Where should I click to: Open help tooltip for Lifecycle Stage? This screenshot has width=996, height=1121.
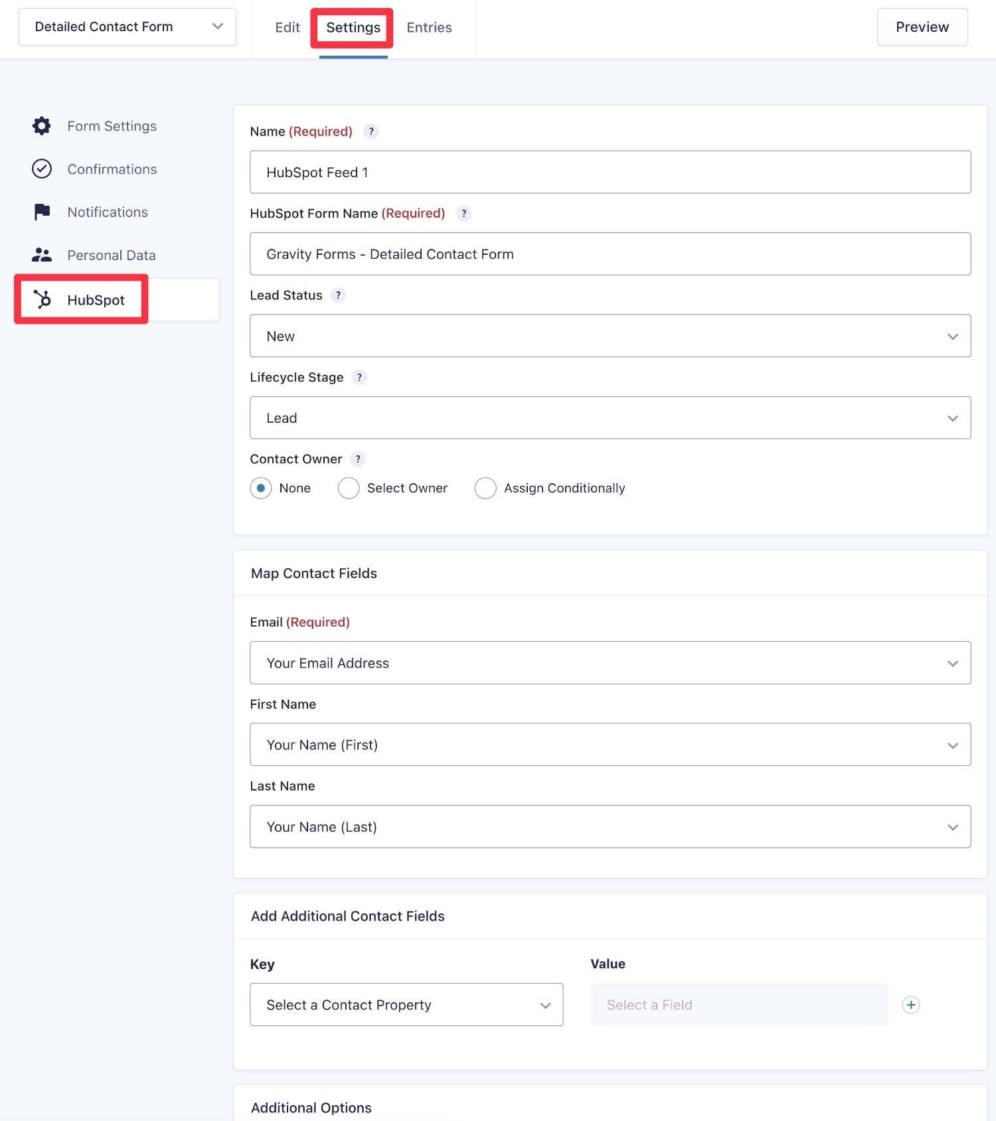359,377
